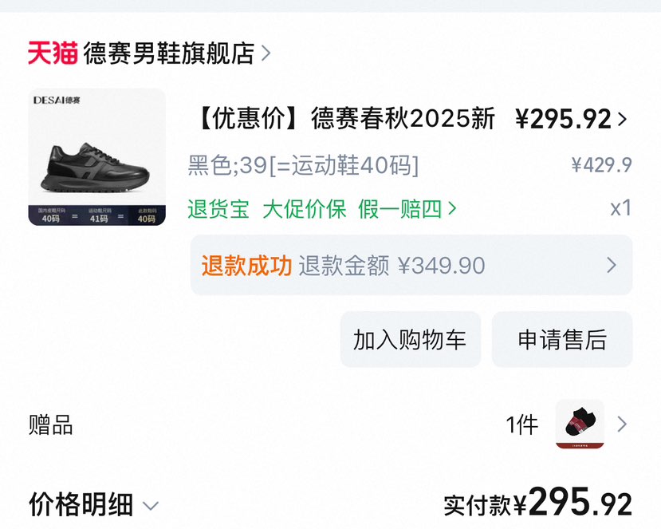Expand service guarantees via arrow after 假一赔四
The width and height of the screenshot is (661, 529).
click(x=453, y=209)
